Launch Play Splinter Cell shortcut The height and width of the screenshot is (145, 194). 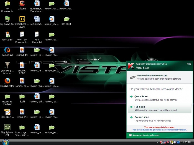tap(7, 127)
